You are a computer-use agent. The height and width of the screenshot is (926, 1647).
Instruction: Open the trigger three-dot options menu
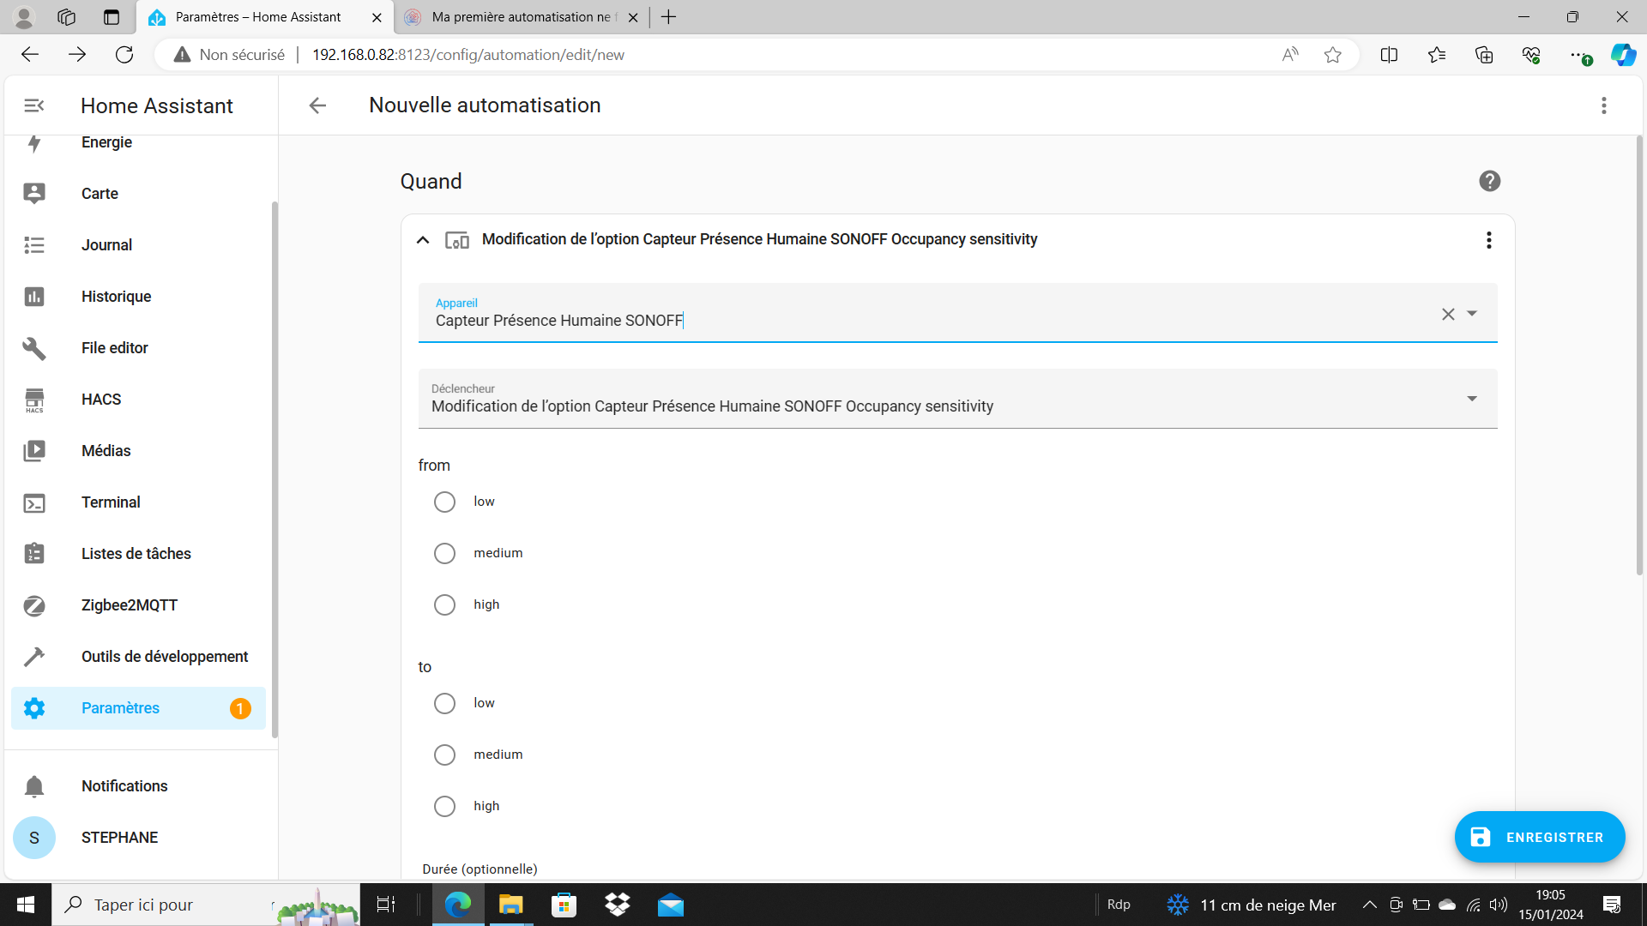(x=1488, y=240)
